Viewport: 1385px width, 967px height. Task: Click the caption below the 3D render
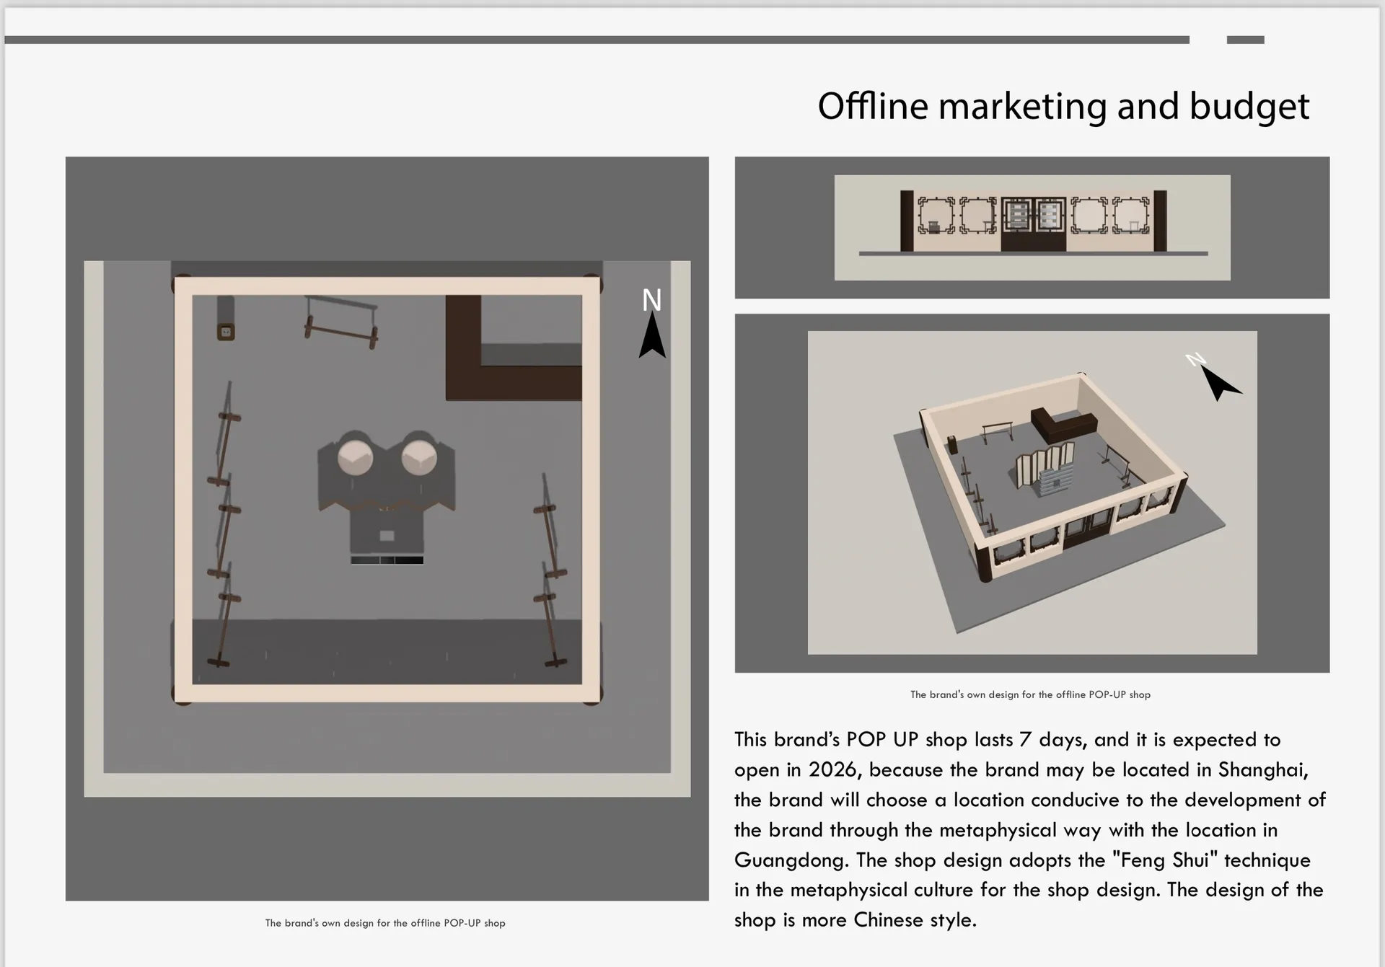(x=1030, y=694)
